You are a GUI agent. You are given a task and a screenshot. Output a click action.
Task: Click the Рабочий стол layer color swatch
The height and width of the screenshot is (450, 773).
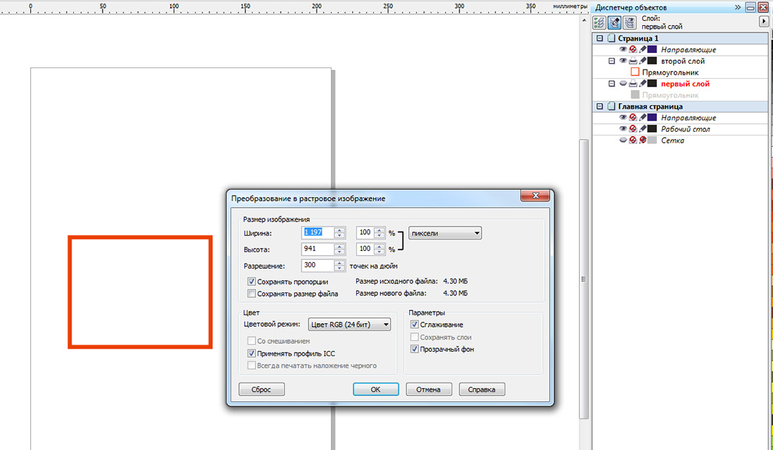coord(652,129)
